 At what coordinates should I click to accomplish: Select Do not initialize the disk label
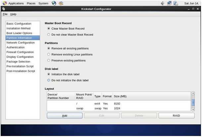49,80
